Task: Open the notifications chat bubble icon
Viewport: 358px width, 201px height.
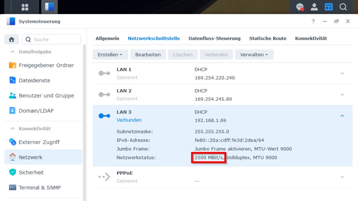Action: (300, 7)
